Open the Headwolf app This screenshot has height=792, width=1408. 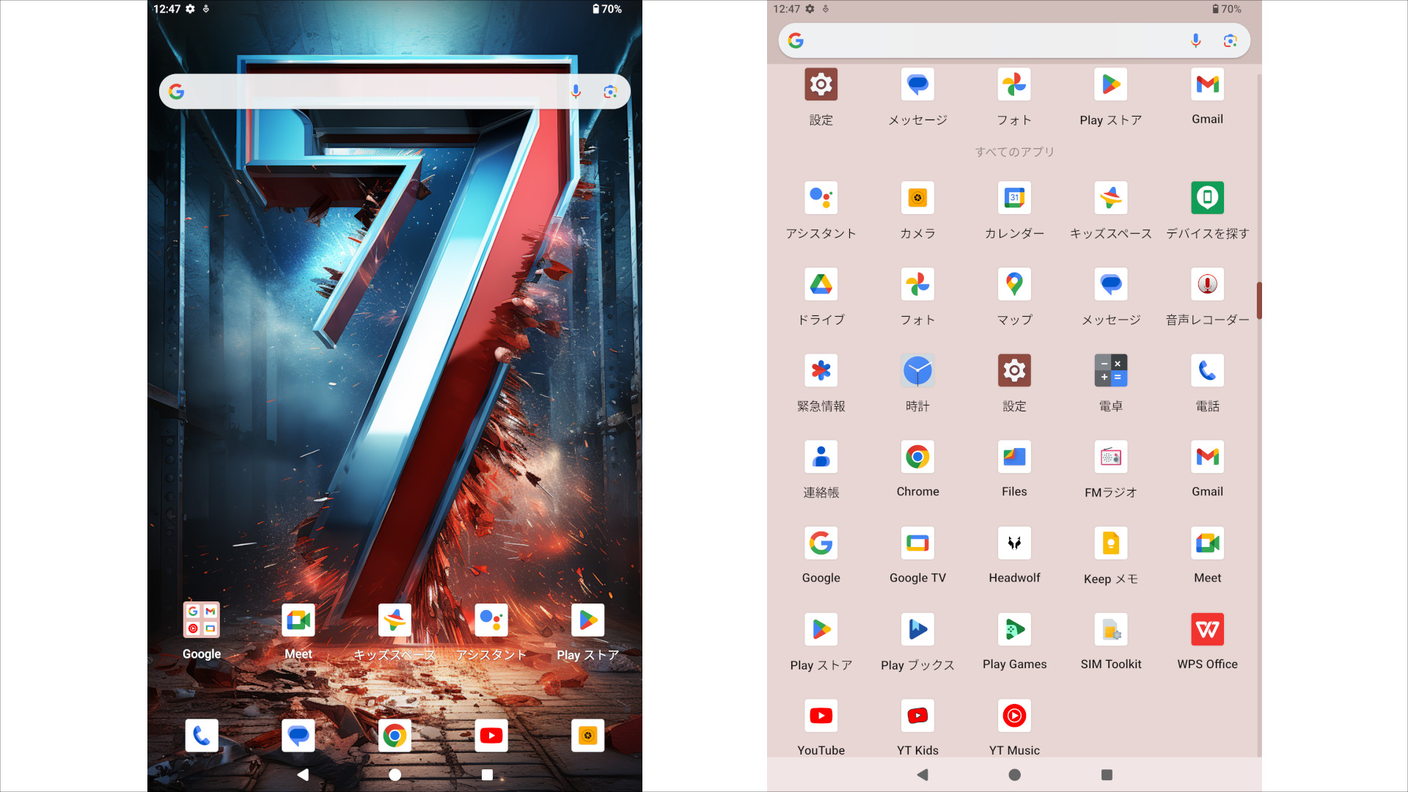[x=1014, y=543]
